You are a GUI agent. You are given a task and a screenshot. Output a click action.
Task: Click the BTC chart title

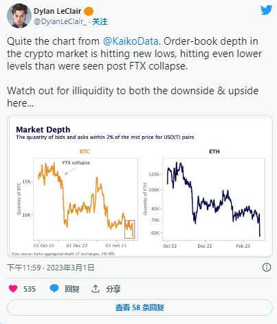[85, 151]
